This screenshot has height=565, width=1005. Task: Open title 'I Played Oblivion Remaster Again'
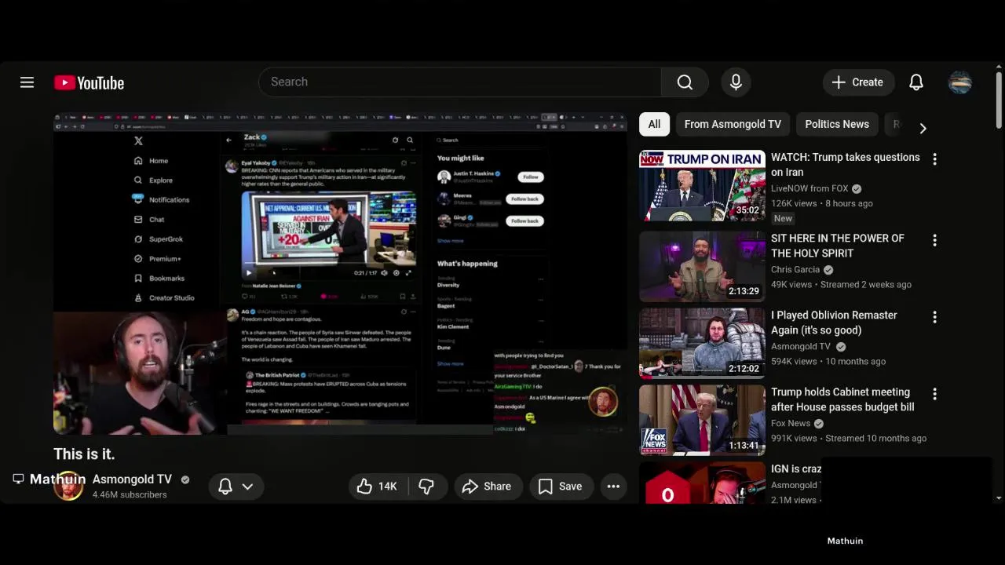[834, 323]
